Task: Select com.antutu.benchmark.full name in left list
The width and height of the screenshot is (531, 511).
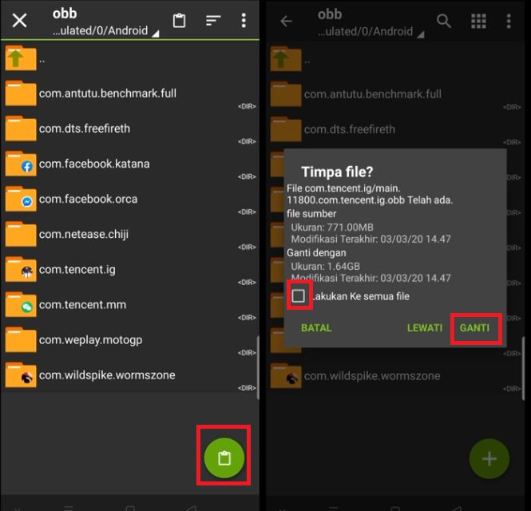Action: [108, 93]
